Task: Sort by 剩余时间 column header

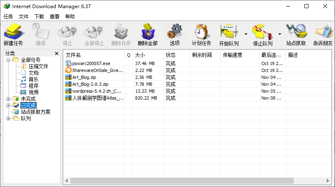Action: pyautogui.click(x=205, y=55)
